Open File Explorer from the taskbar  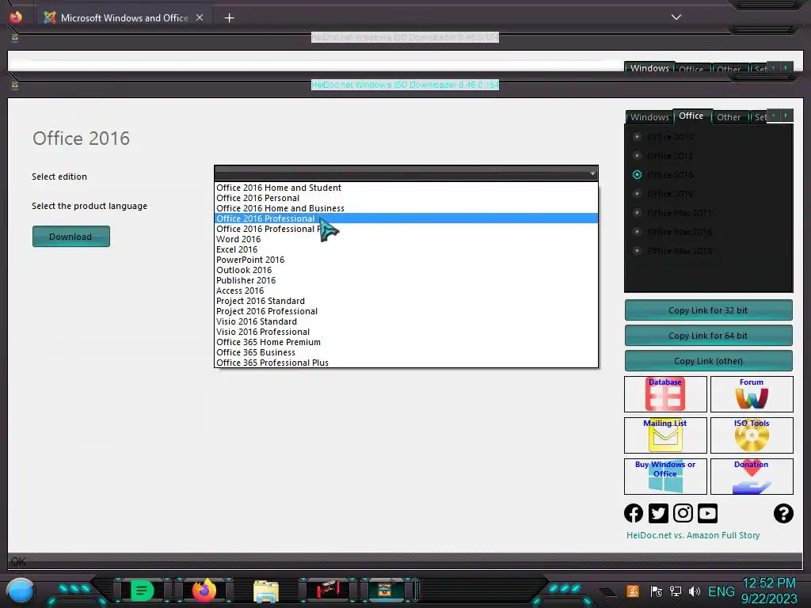(266, 591)
